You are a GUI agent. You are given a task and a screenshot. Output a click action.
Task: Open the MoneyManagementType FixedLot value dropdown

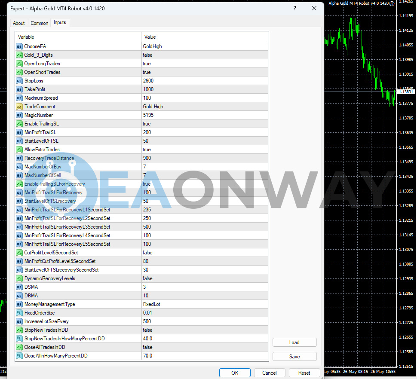(x=205, y=304)
